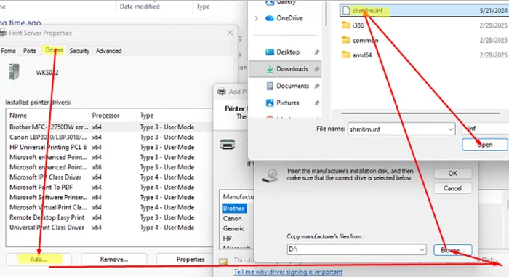Sort drivers by Type column
The image size is (509, 277).
[175, 116]
